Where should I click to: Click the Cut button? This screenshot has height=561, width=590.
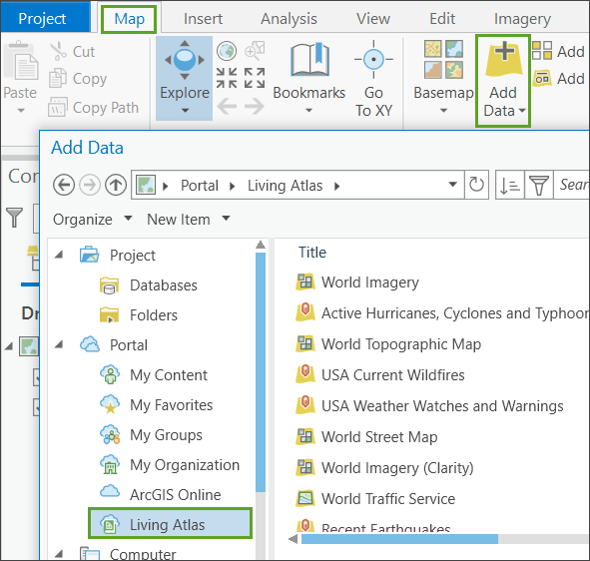pos(73,52)
